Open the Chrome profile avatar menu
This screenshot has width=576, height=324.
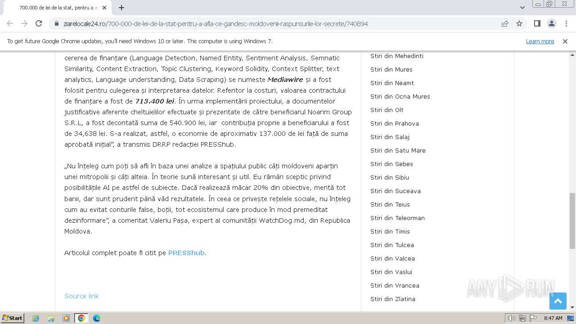pos(551,23)
